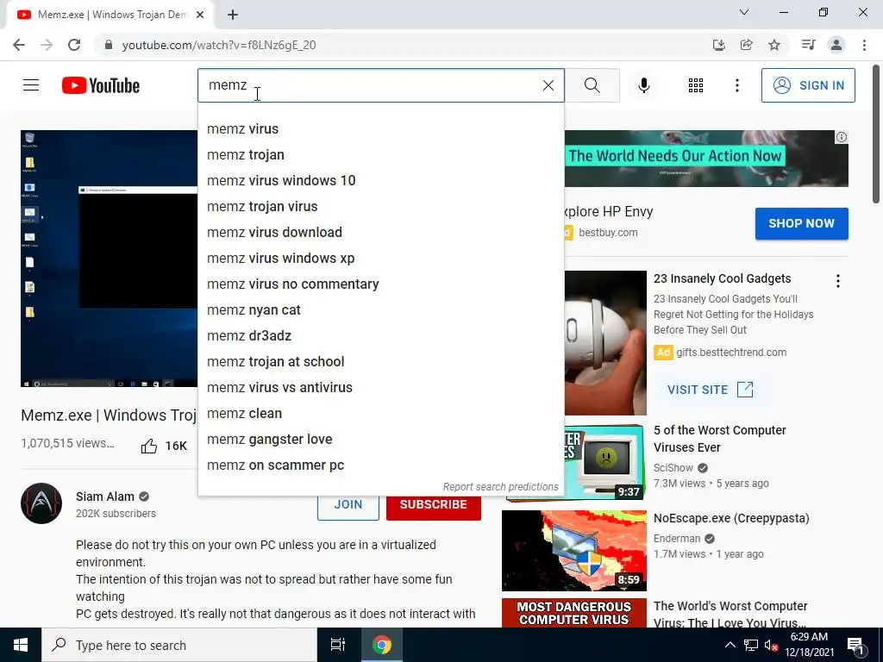Click the SciShow channel name
This screenshot has height=662, width=883.
[673, 468]
